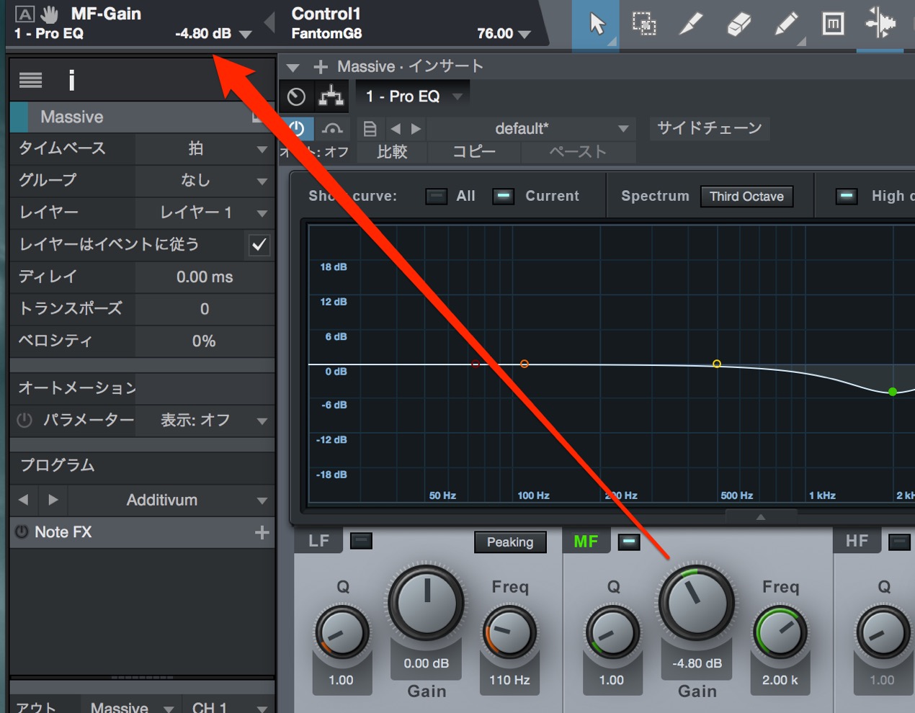The image size is (915, 713).
Task: Toggle the Pro EQ power button
Action: [297, 129]
